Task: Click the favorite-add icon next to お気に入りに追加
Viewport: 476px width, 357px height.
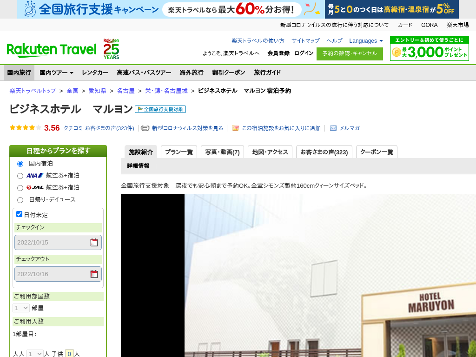Action: point(235,128)
